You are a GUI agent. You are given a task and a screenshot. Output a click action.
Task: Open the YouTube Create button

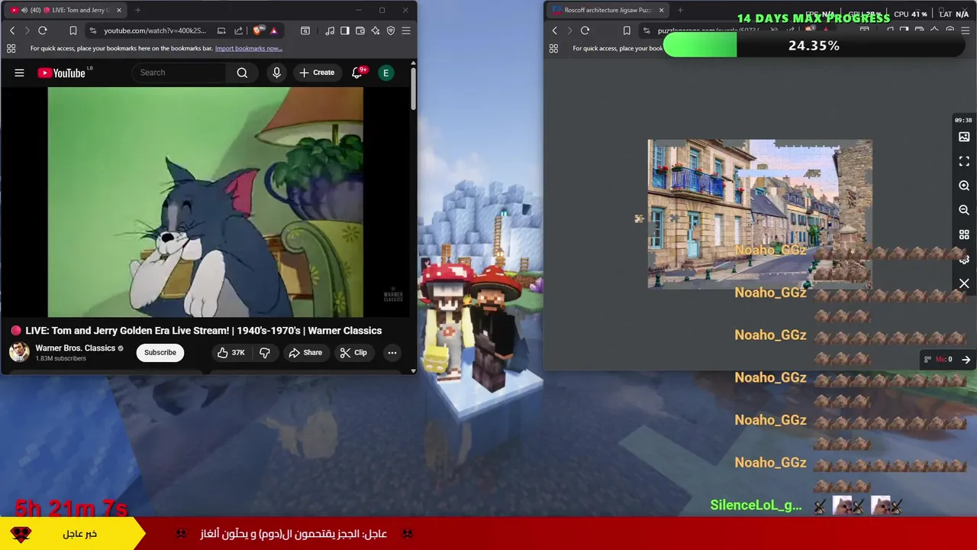[317, 73]
